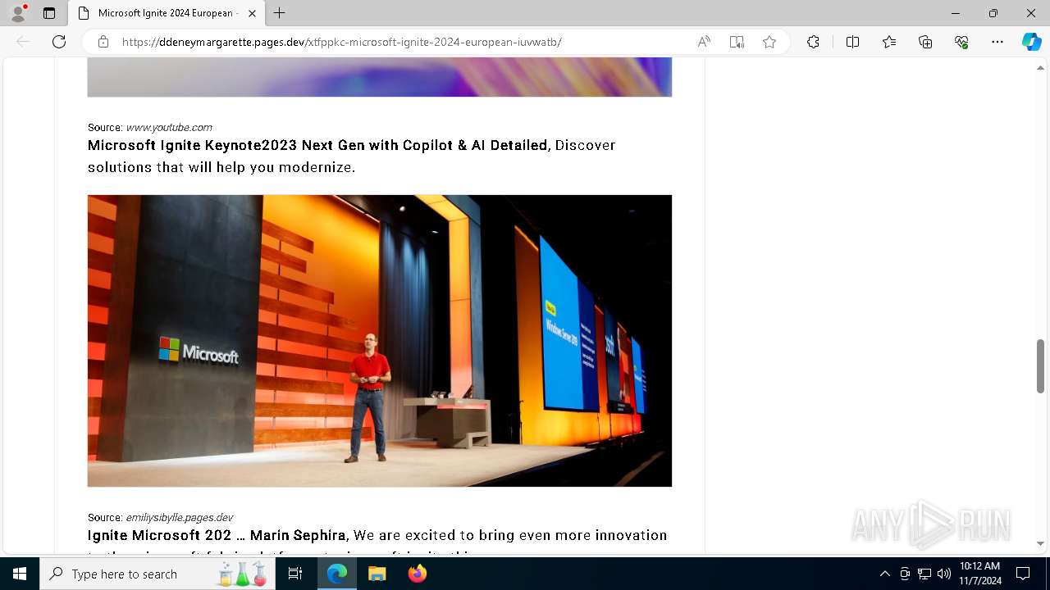Switch to Microsoft Edge on taskbar
Image resolution: width=1050 pixels, height=590 pixels.
[x=337, y=574]
